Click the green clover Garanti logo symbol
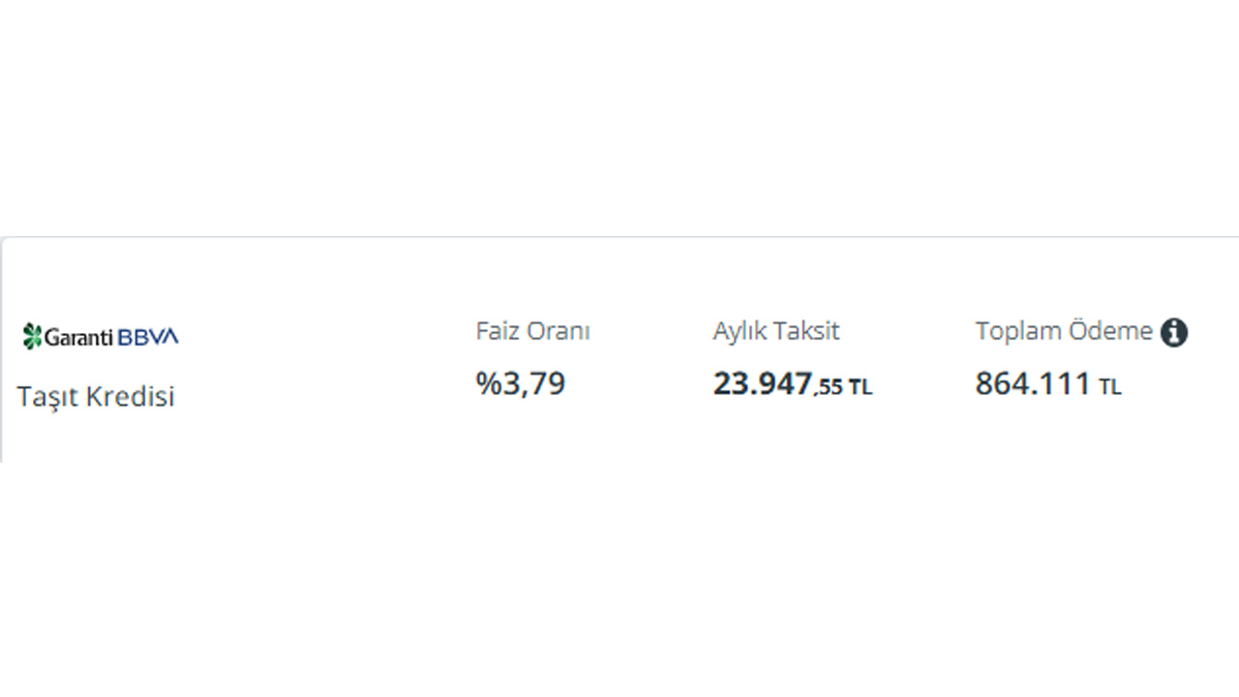 tap(33, 336)
